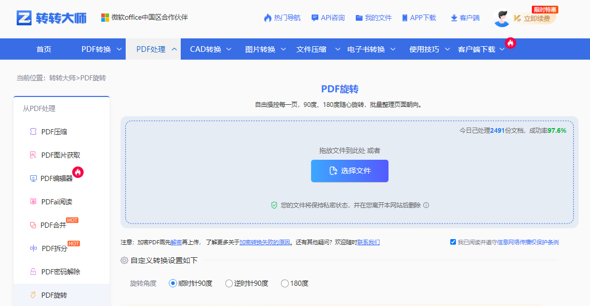Screen dimensions: 590x306
Task: Open the 文件压缩 menu item
Action: (x=311, y=49)
